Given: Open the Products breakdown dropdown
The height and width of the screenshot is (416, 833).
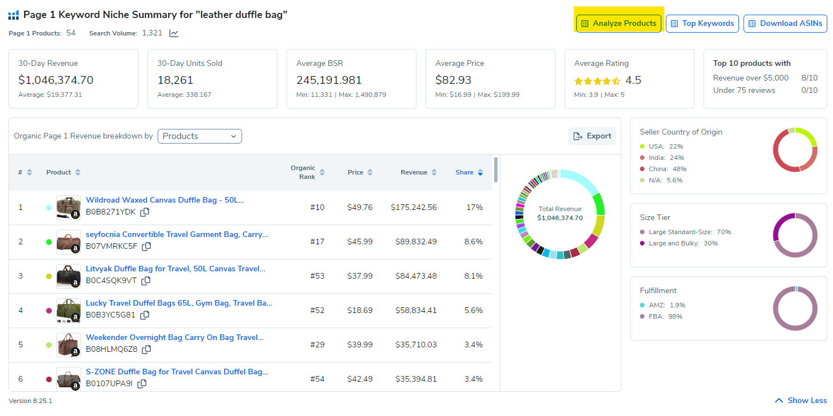Looking at the screenshot, I should click(200, 136).
